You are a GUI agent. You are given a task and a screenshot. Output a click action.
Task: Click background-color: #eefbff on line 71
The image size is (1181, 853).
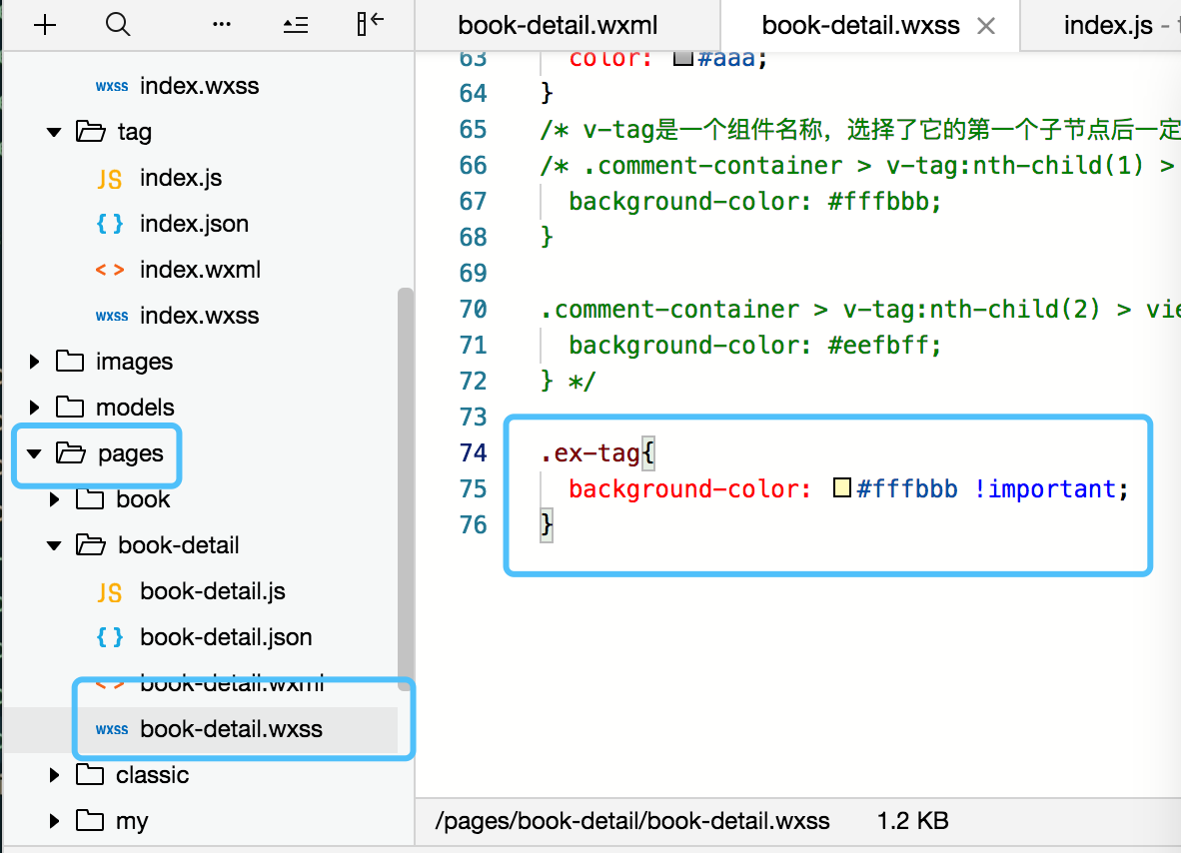click(754, 345)
